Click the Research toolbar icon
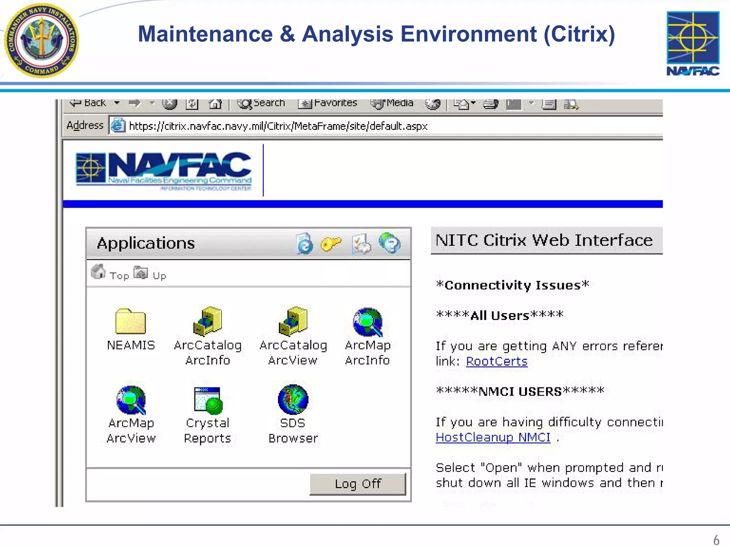The image size is (730, 547). pos(571,104)
